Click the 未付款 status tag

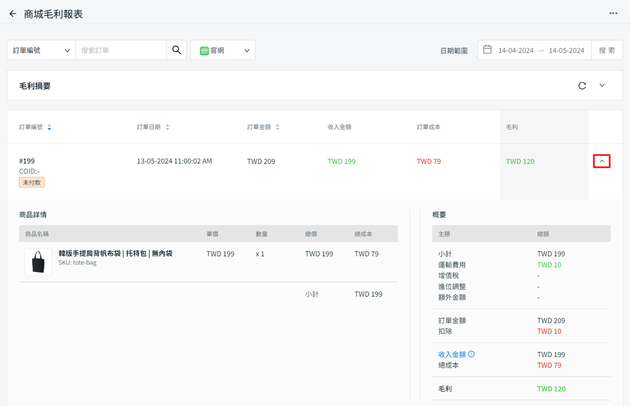pos(32,182)
